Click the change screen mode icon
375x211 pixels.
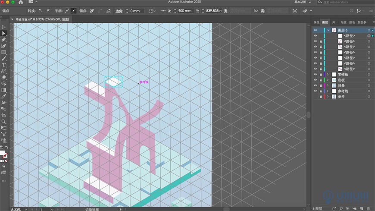pyautogui.click(x=3, y=173)
